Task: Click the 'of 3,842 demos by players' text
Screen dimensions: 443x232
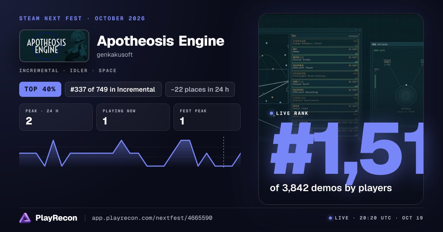Action: coord(331,188)
